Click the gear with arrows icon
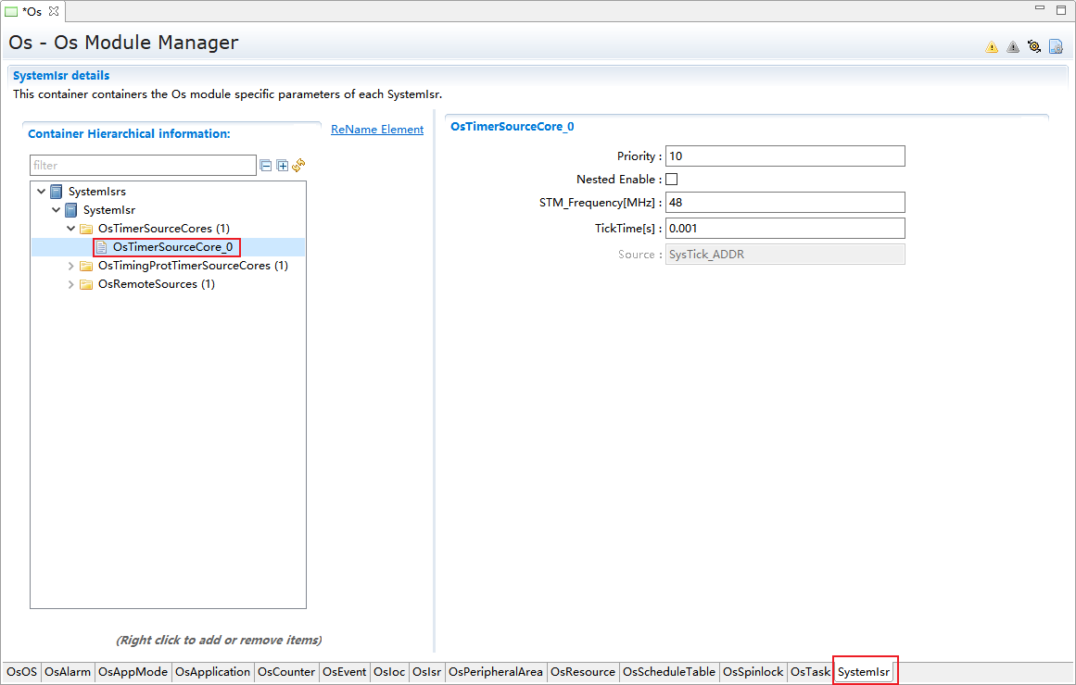Image resolution: width=1076 pixels, height=685 pixels. 1034,46
